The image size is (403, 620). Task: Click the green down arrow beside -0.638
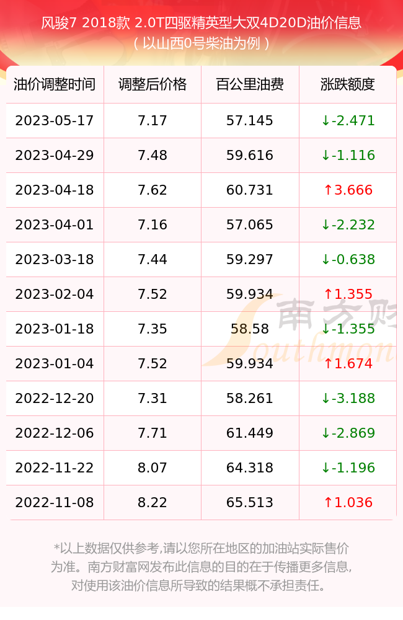[x=326, y=260]
